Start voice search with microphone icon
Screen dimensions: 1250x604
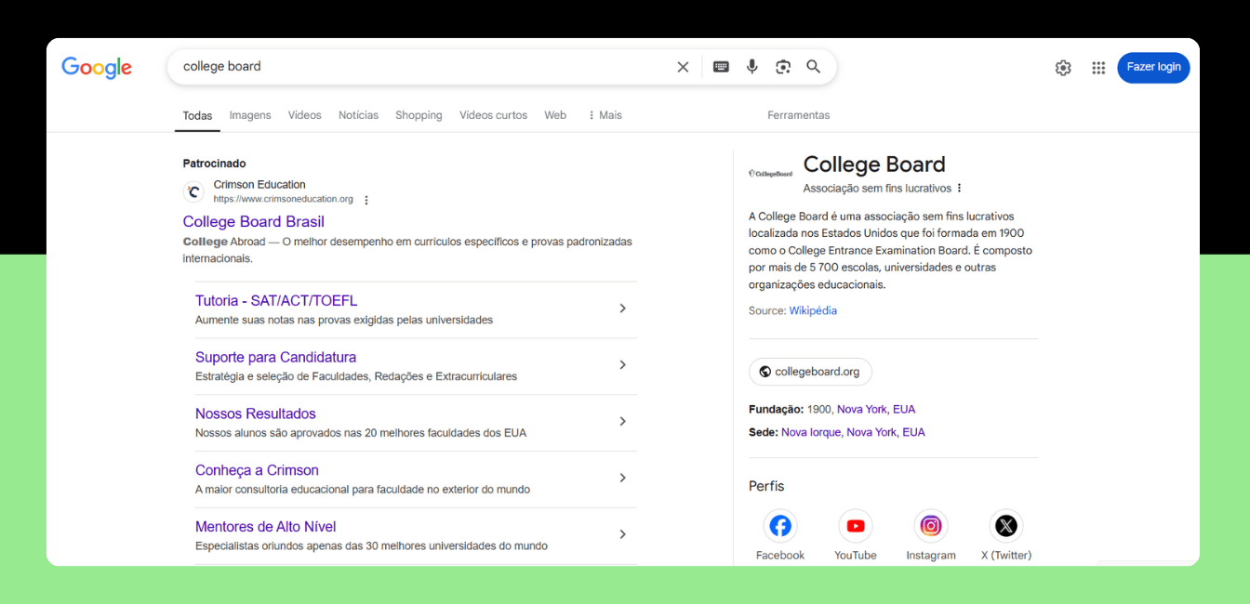tap(752, 67)
